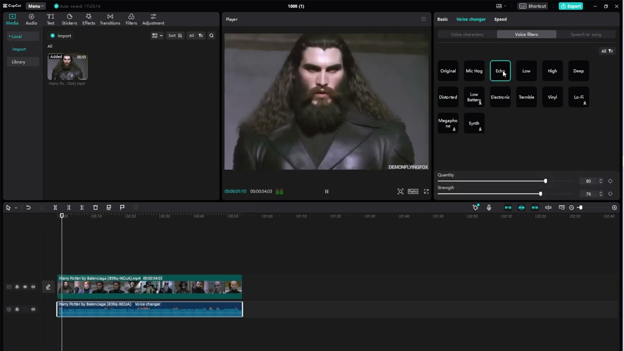Image resolution: width=624 pixels, height=351 pixels.
Task: Open the player scope/zoom-fit icon
Action: (x=400, y=192)
